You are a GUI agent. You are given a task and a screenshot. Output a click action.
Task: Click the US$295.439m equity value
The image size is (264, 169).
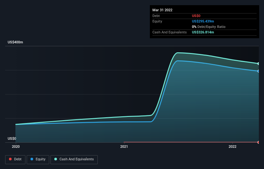click(203, 21)
